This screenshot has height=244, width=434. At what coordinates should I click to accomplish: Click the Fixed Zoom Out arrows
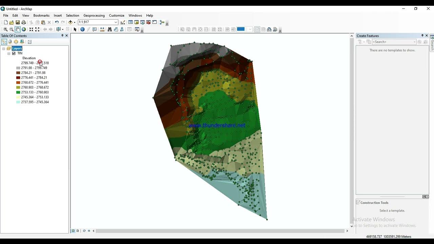(x=37, y=29)
